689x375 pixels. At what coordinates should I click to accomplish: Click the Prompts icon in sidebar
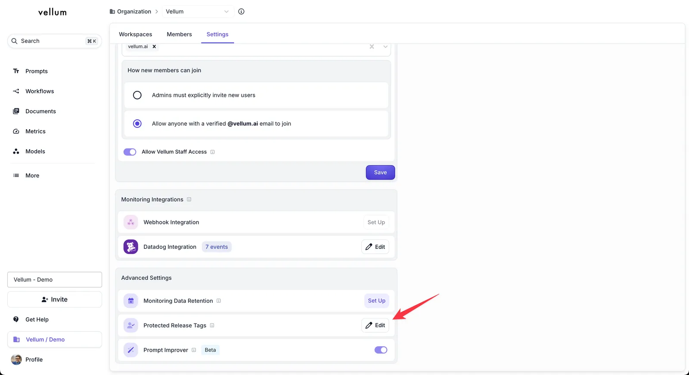click(16, 71)
